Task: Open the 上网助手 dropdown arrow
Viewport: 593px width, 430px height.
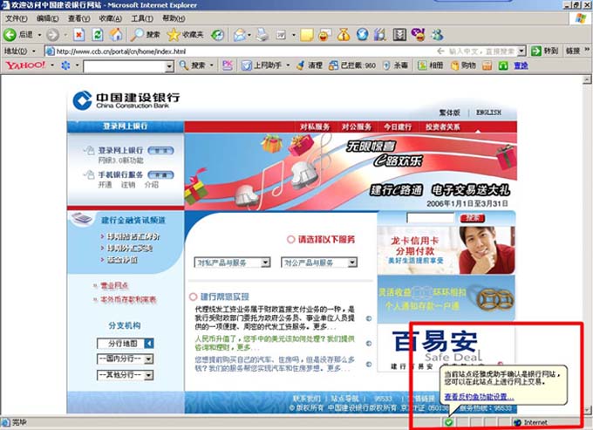Action: point(288,65)
